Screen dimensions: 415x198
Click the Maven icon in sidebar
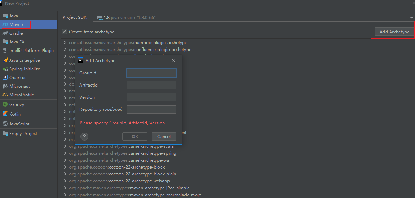coord(5,25)
